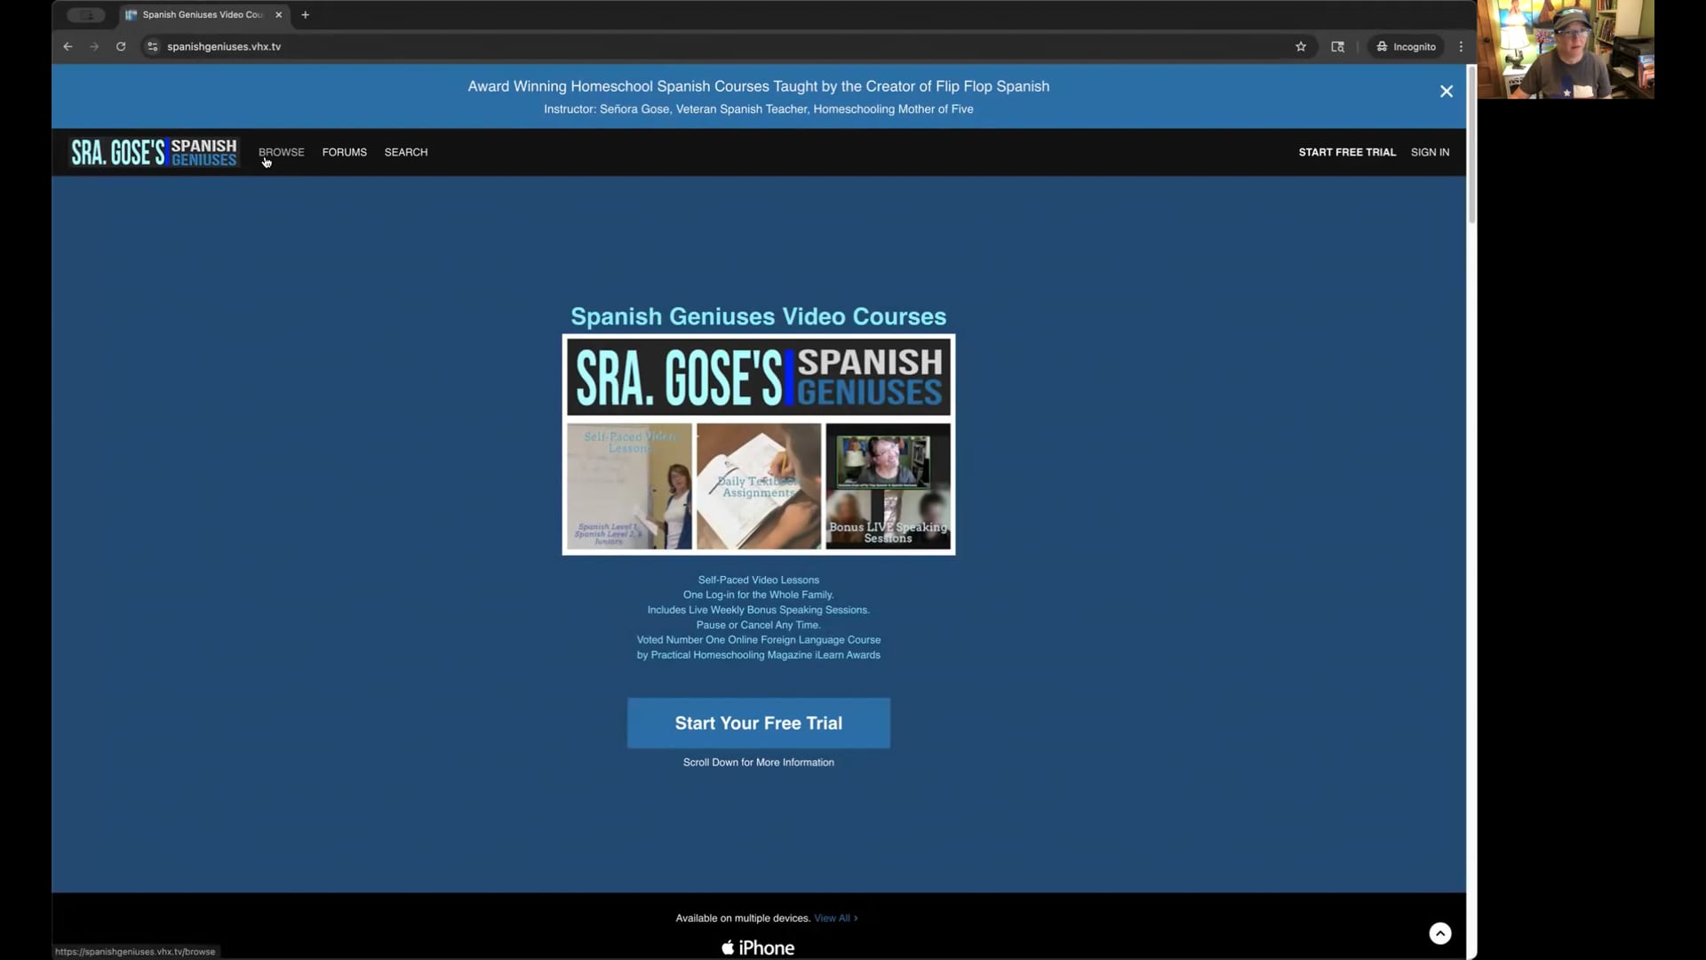Viewport: 1706px width, 960px height.
Task: Dismiss the award banner with the X
Action: click(x=1446, y=92)
